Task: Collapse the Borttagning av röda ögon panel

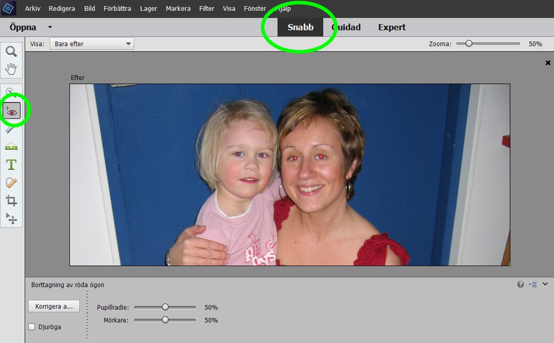Action: click(x=546, y=284)
